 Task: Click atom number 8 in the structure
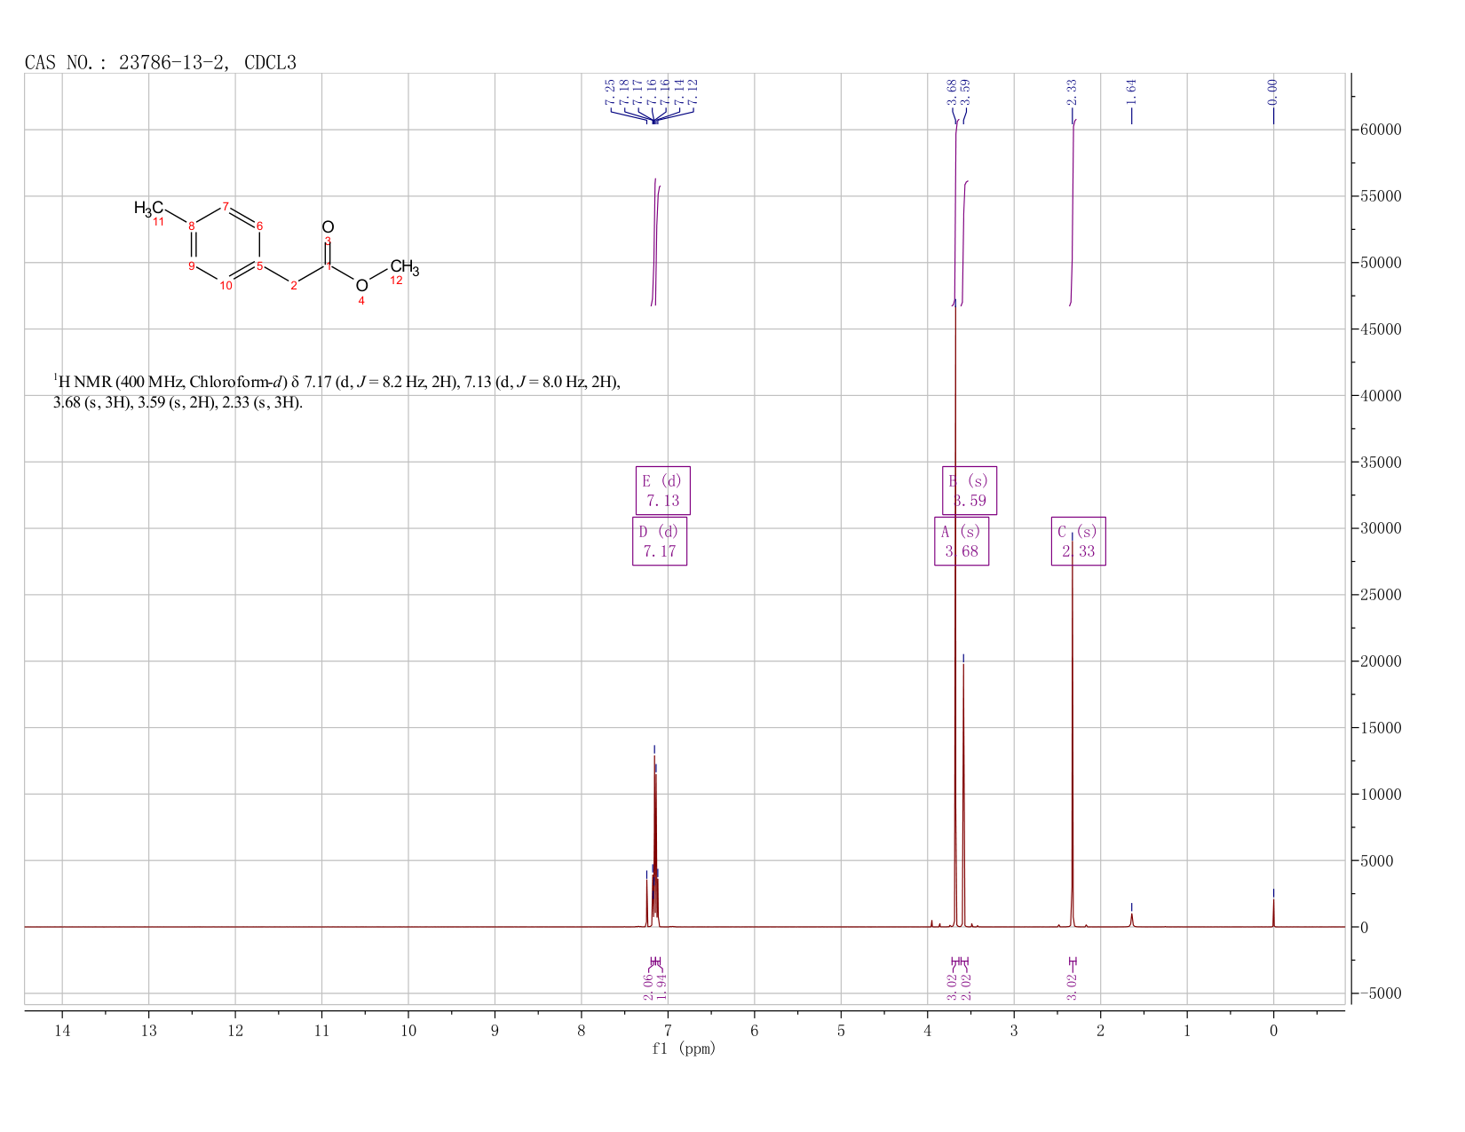191,226
